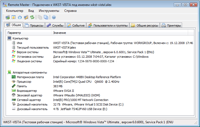Minimize the Remote Master window
The width and height of the screenshot is (200, 127).
coord(177,5)
